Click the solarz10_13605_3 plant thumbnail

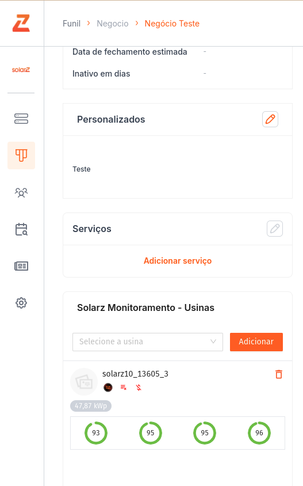point(84,382)
